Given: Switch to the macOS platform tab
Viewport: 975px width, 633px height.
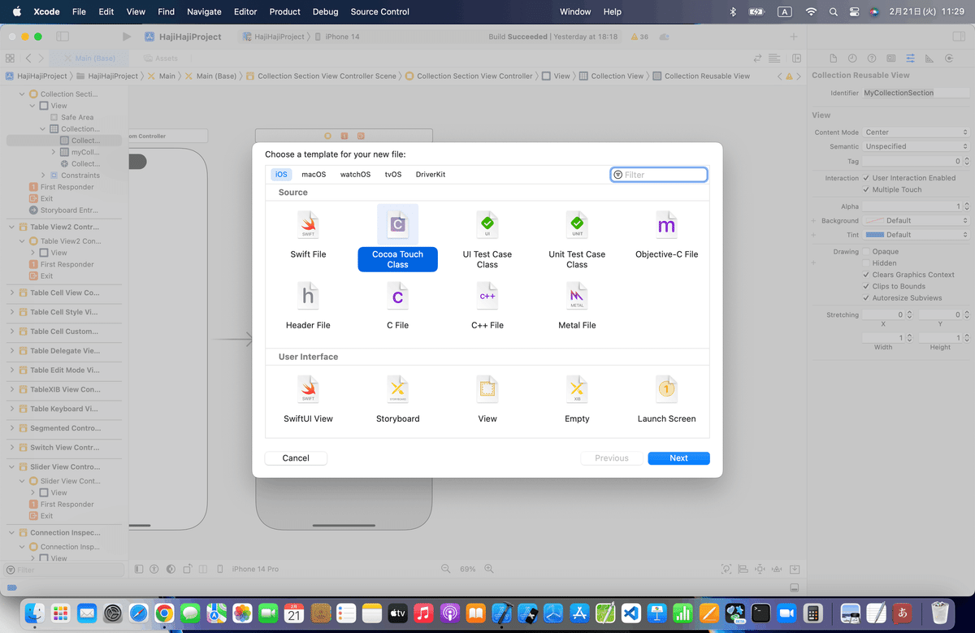Looking at the screenshot, I should coord(314,175).
